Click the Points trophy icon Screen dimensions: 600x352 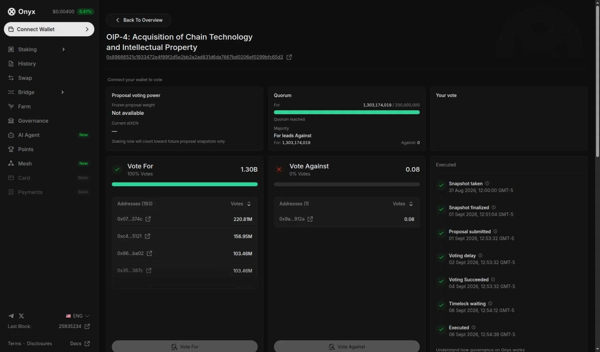click(x=11, y=149)
